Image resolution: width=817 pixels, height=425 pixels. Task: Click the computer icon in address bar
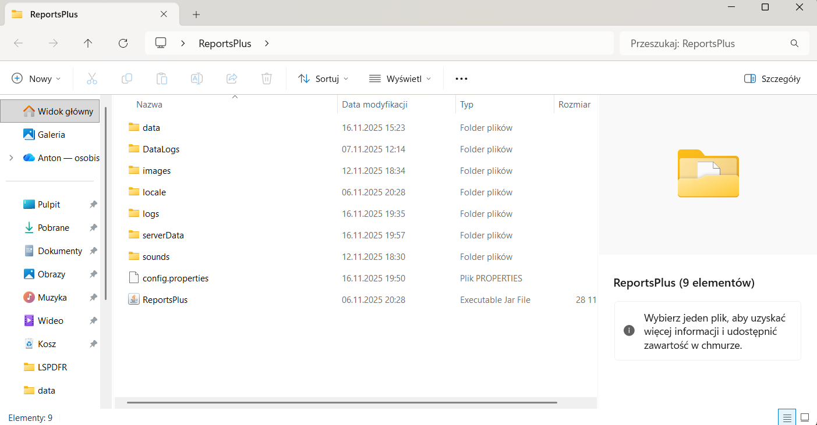[161, 43]
